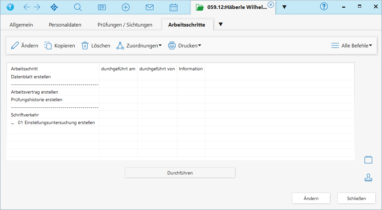
Task: Open the search magnifier icon
Action: (78, 7)
